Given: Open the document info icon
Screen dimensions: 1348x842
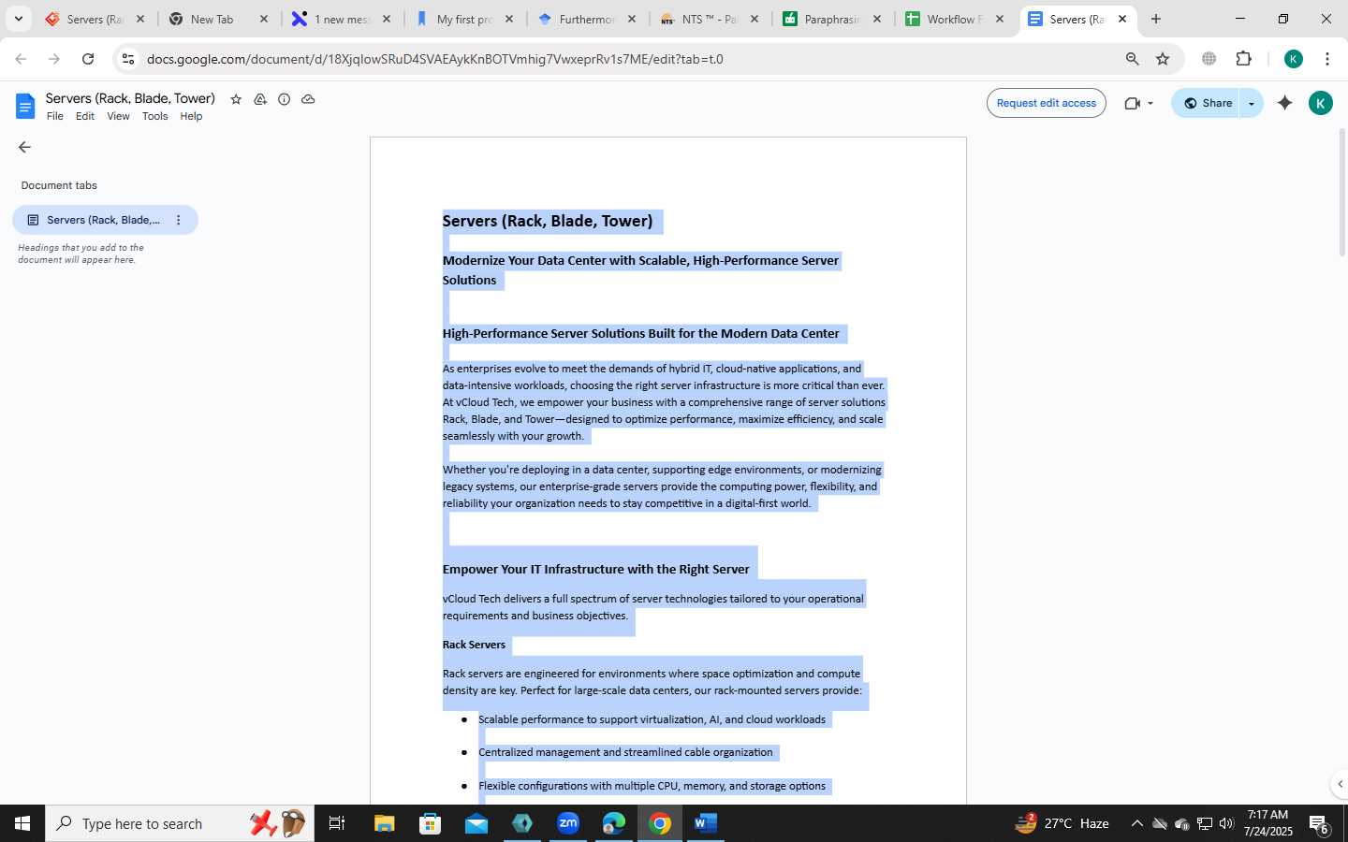Looking at the screenshot, I should tap(285, 99).
